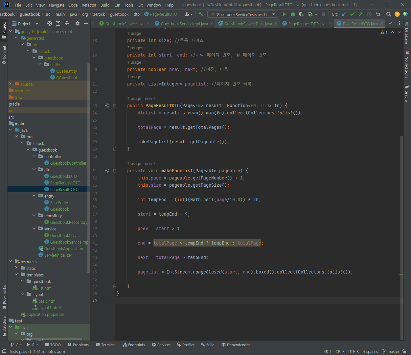Collapse the repository folder in project tree
411x355 pixels.
tap(34, 215)
